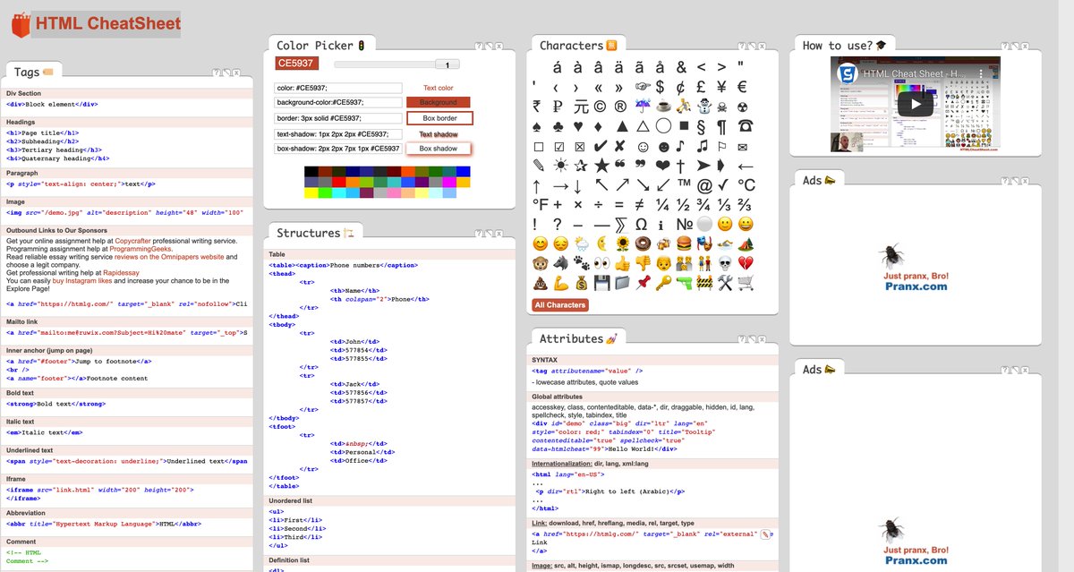
Task: Open the All Characters button
Action: click(x=560, y=305)
